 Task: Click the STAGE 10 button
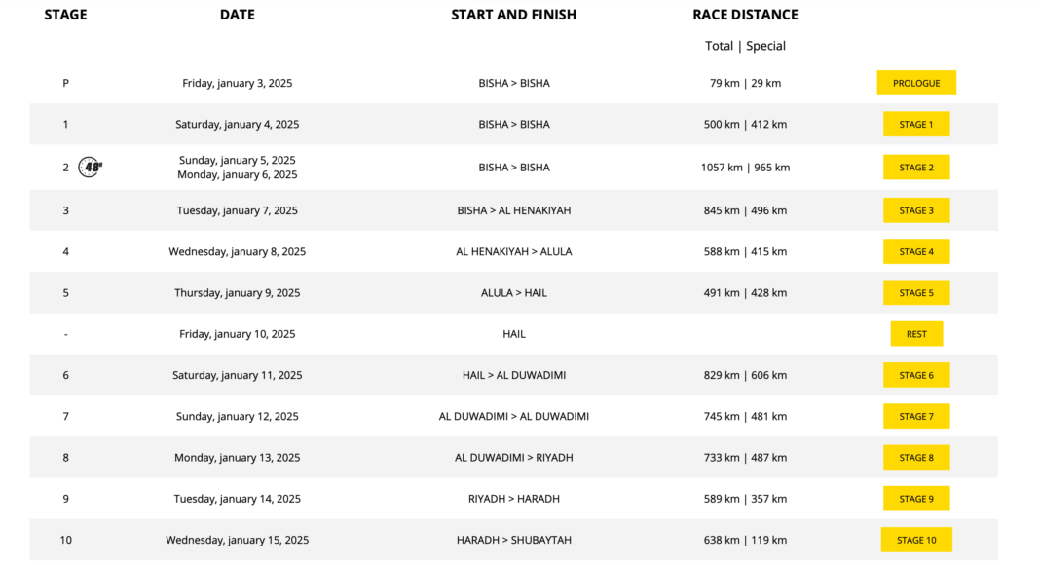916,540
